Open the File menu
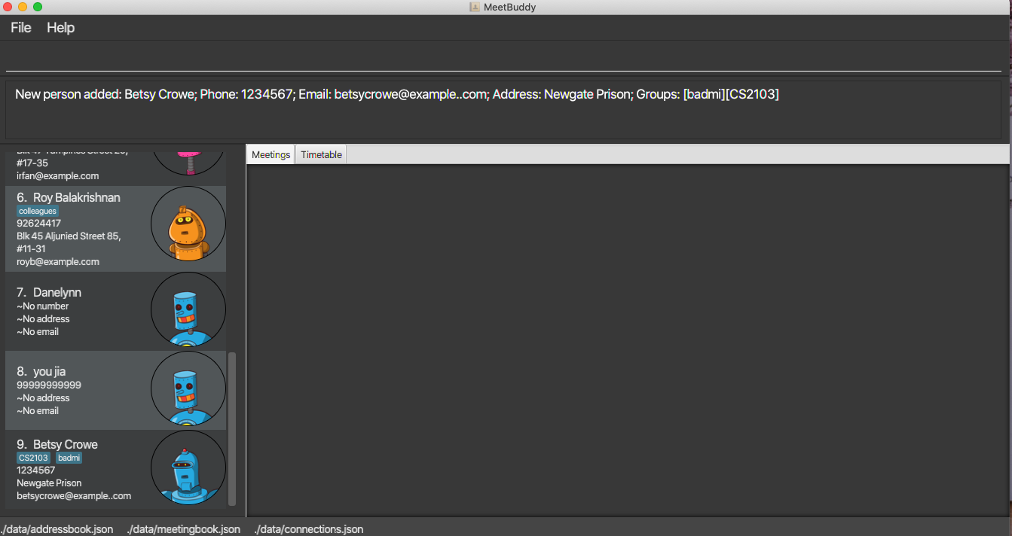This screenshot has width=1012, height=536. click(21, 28)
